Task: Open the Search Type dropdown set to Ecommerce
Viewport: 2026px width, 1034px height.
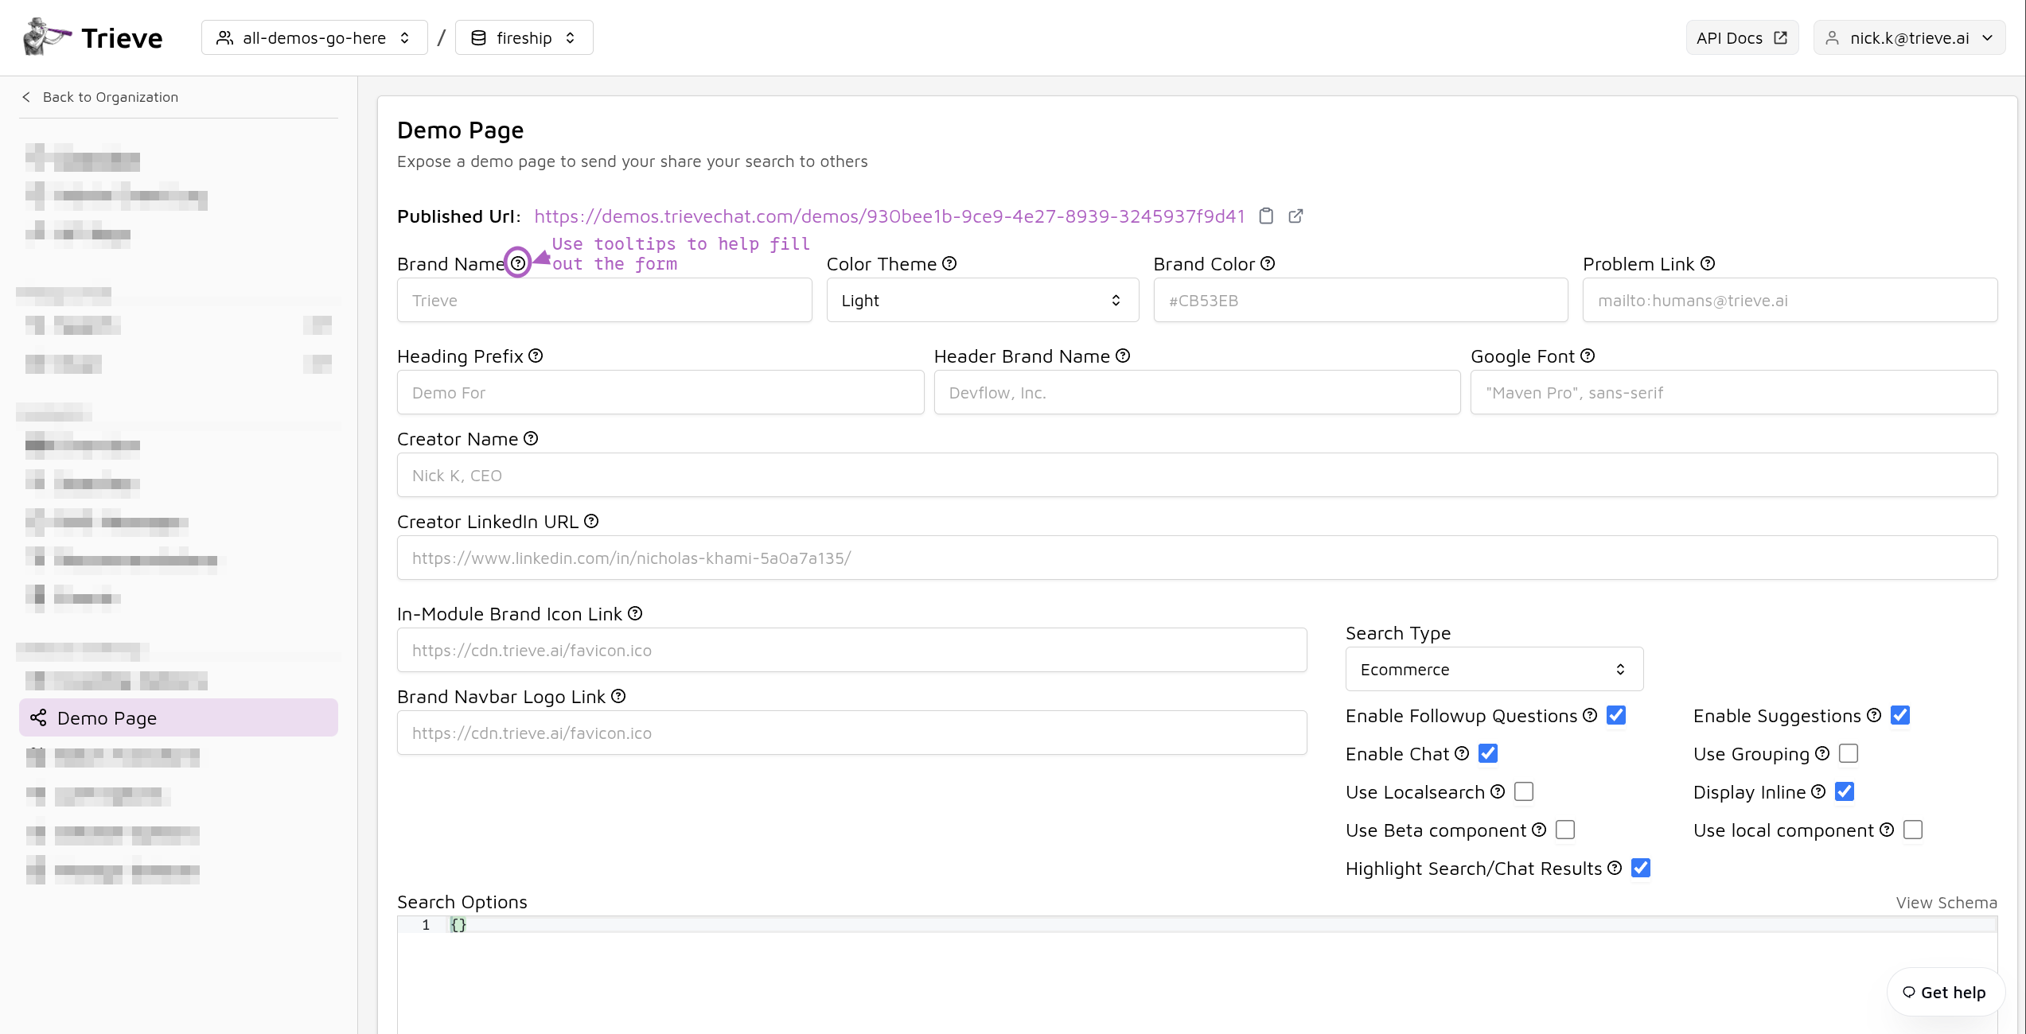Action: 1494,669
